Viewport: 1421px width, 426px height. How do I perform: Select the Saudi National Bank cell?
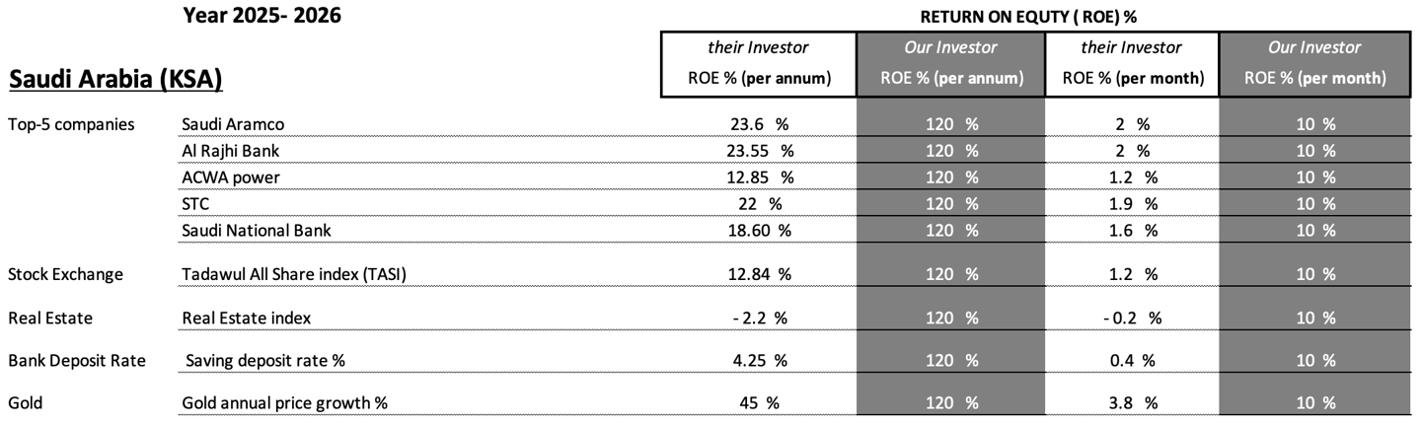coord(256,231)
